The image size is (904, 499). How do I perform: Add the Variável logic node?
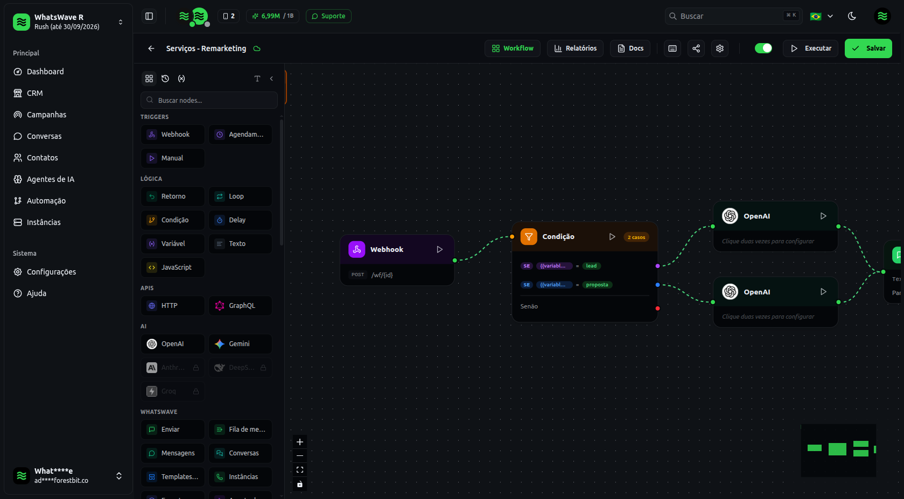[173, 244]
